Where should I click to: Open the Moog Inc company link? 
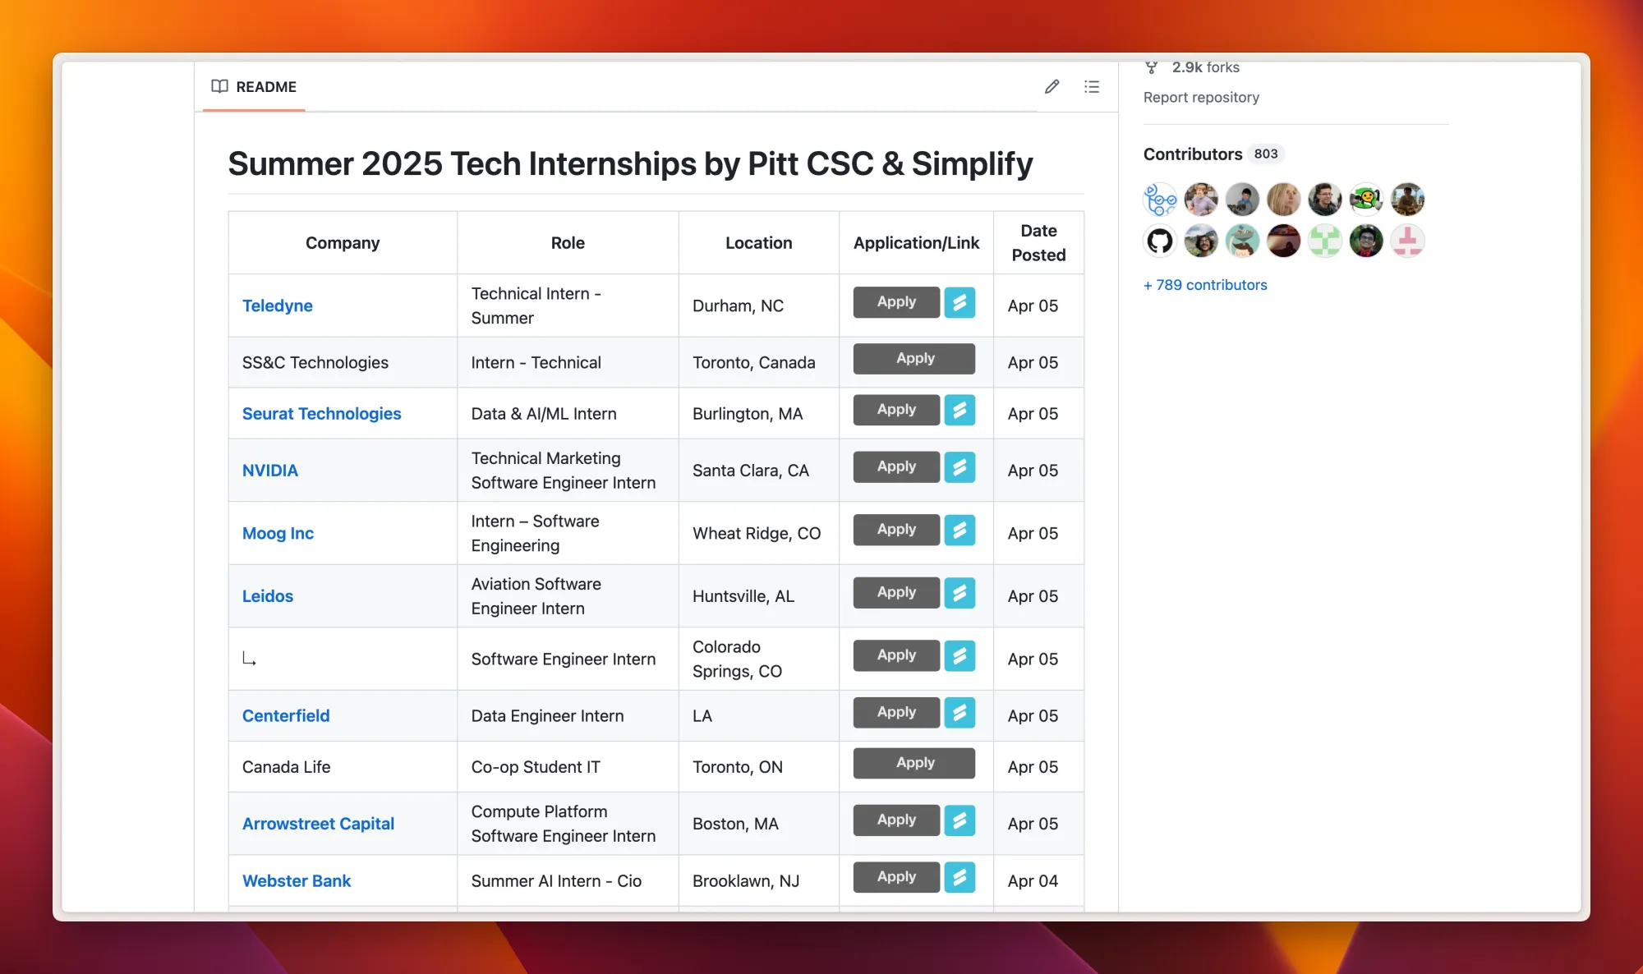point(278,534)
